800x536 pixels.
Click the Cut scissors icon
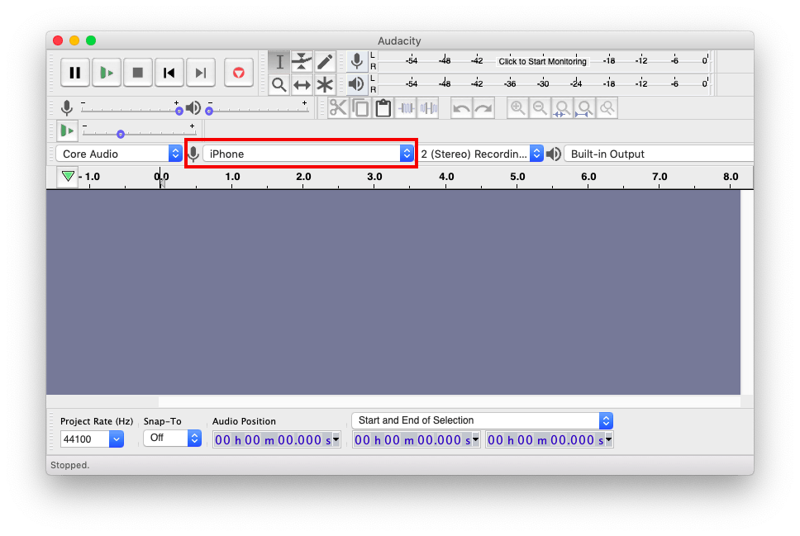[338, 108]
